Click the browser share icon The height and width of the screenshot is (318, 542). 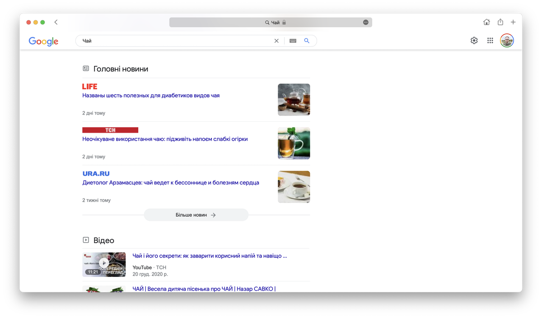(500, 22)
